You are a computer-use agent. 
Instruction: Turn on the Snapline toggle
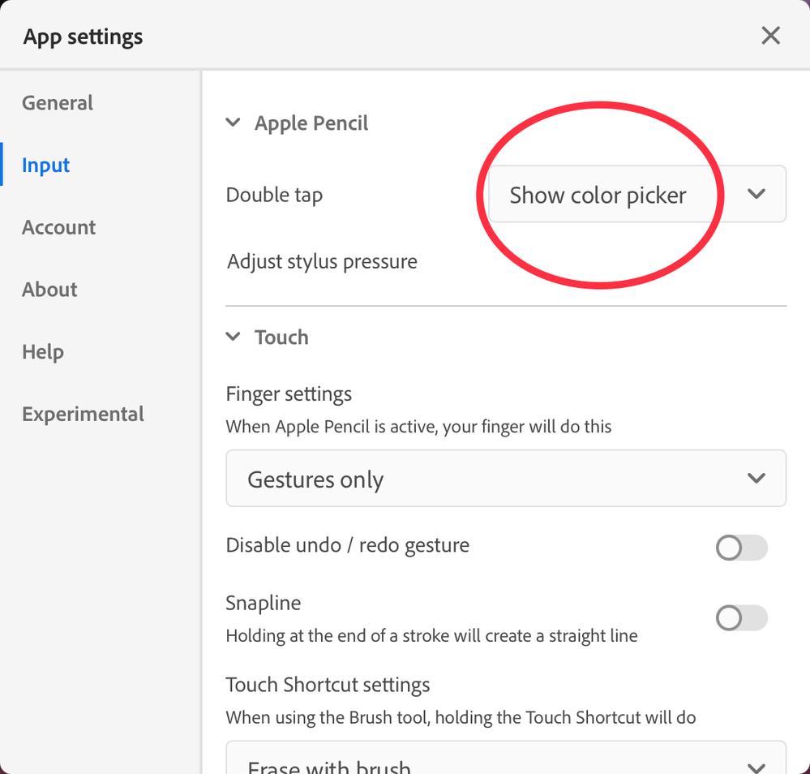(x=741, y=618)
